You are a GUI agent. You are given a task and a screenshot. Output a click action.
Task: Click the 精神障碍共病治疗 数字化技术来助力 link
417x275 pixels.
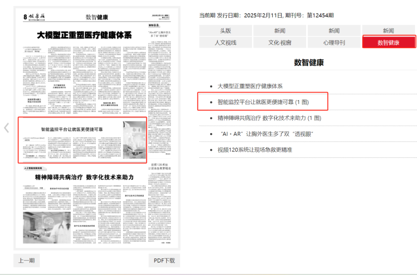269,118
